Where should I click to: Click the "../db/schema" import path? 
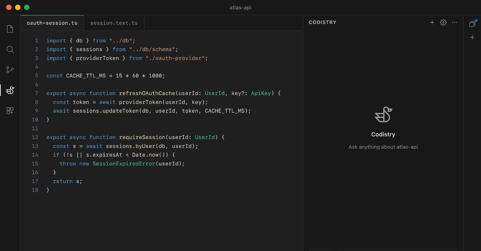point(152,49)
